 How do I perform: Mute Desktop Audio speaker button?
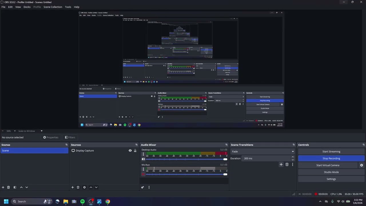point(143,159)
